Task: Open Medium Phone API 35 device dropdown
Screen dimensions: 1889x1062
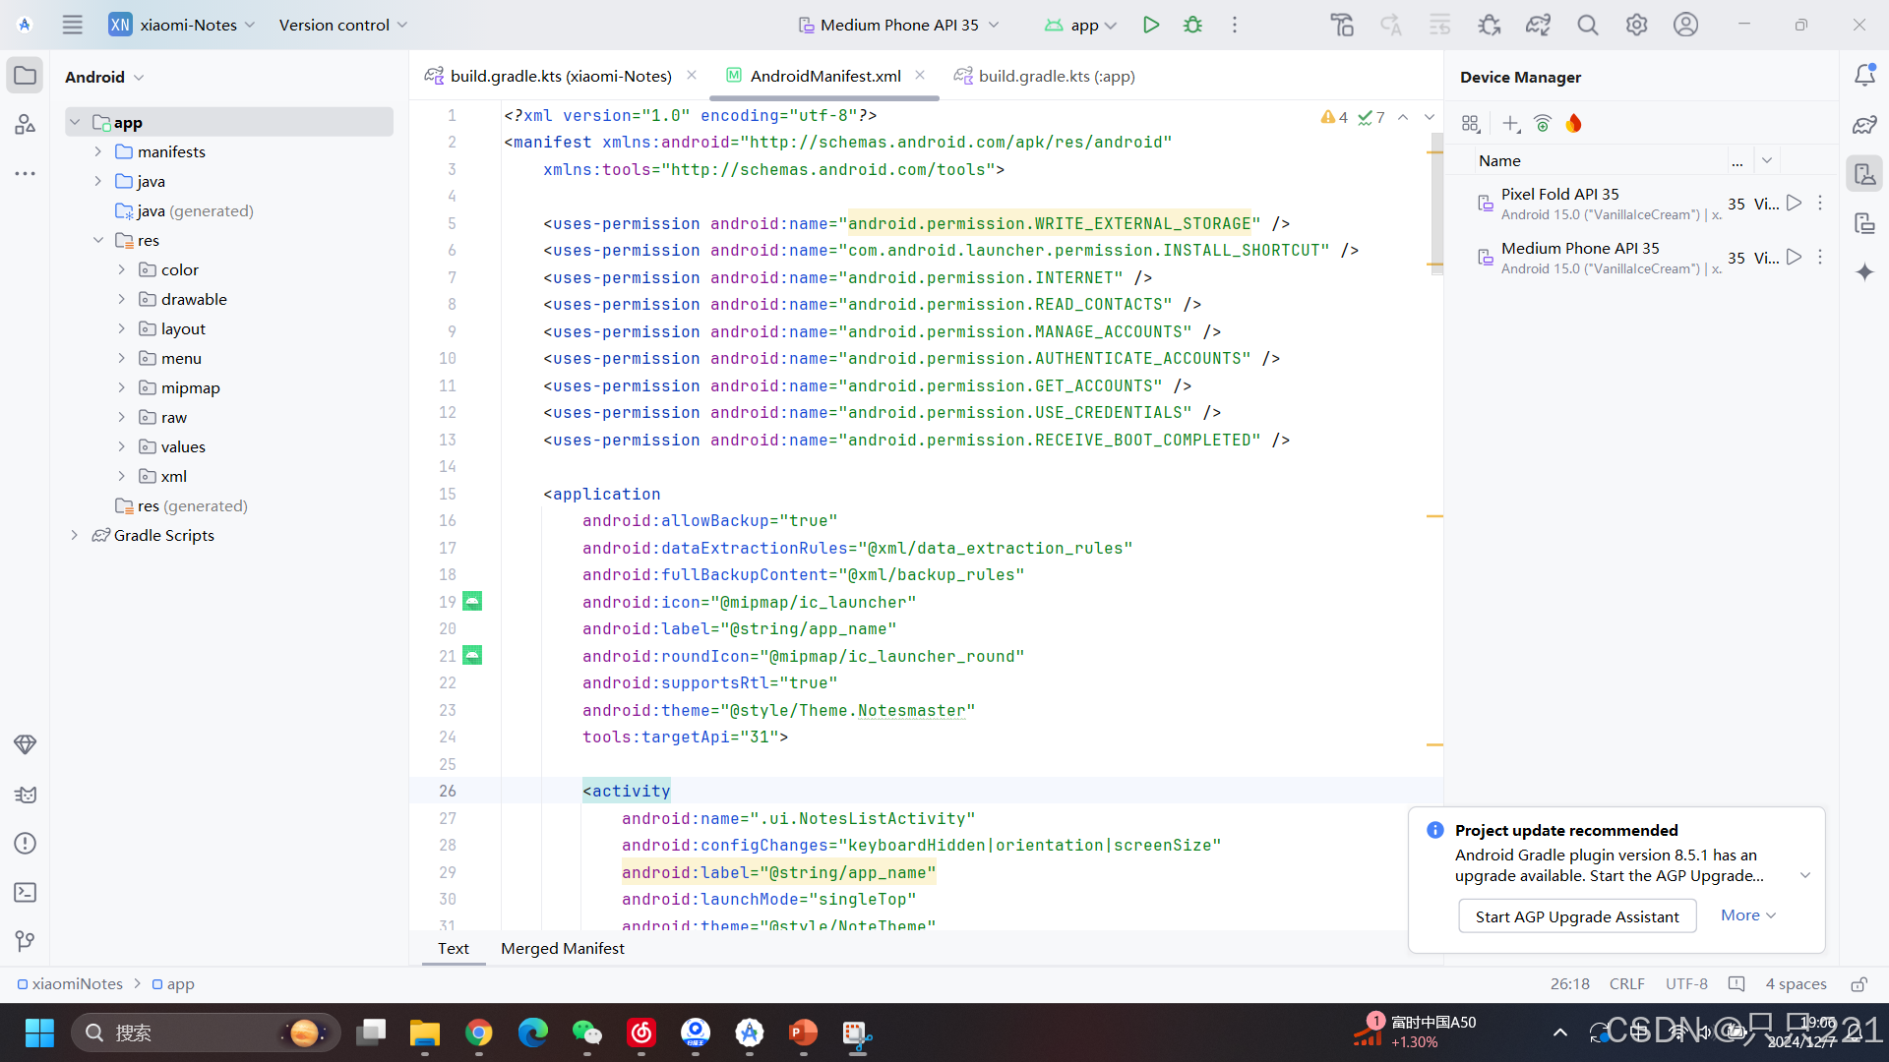Action: (898, 26)
